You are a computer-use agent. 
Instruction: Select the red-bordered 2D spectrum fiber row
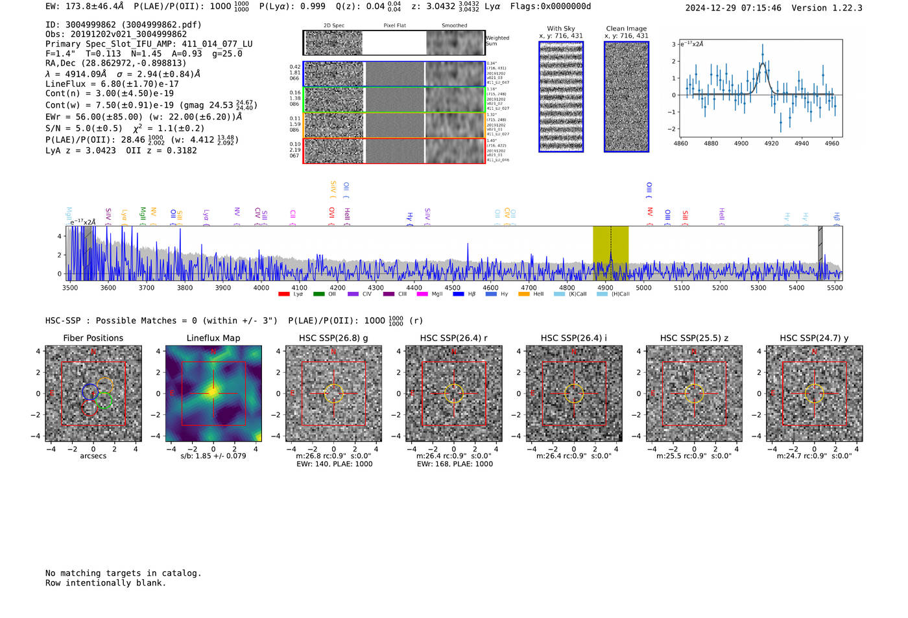394,150
